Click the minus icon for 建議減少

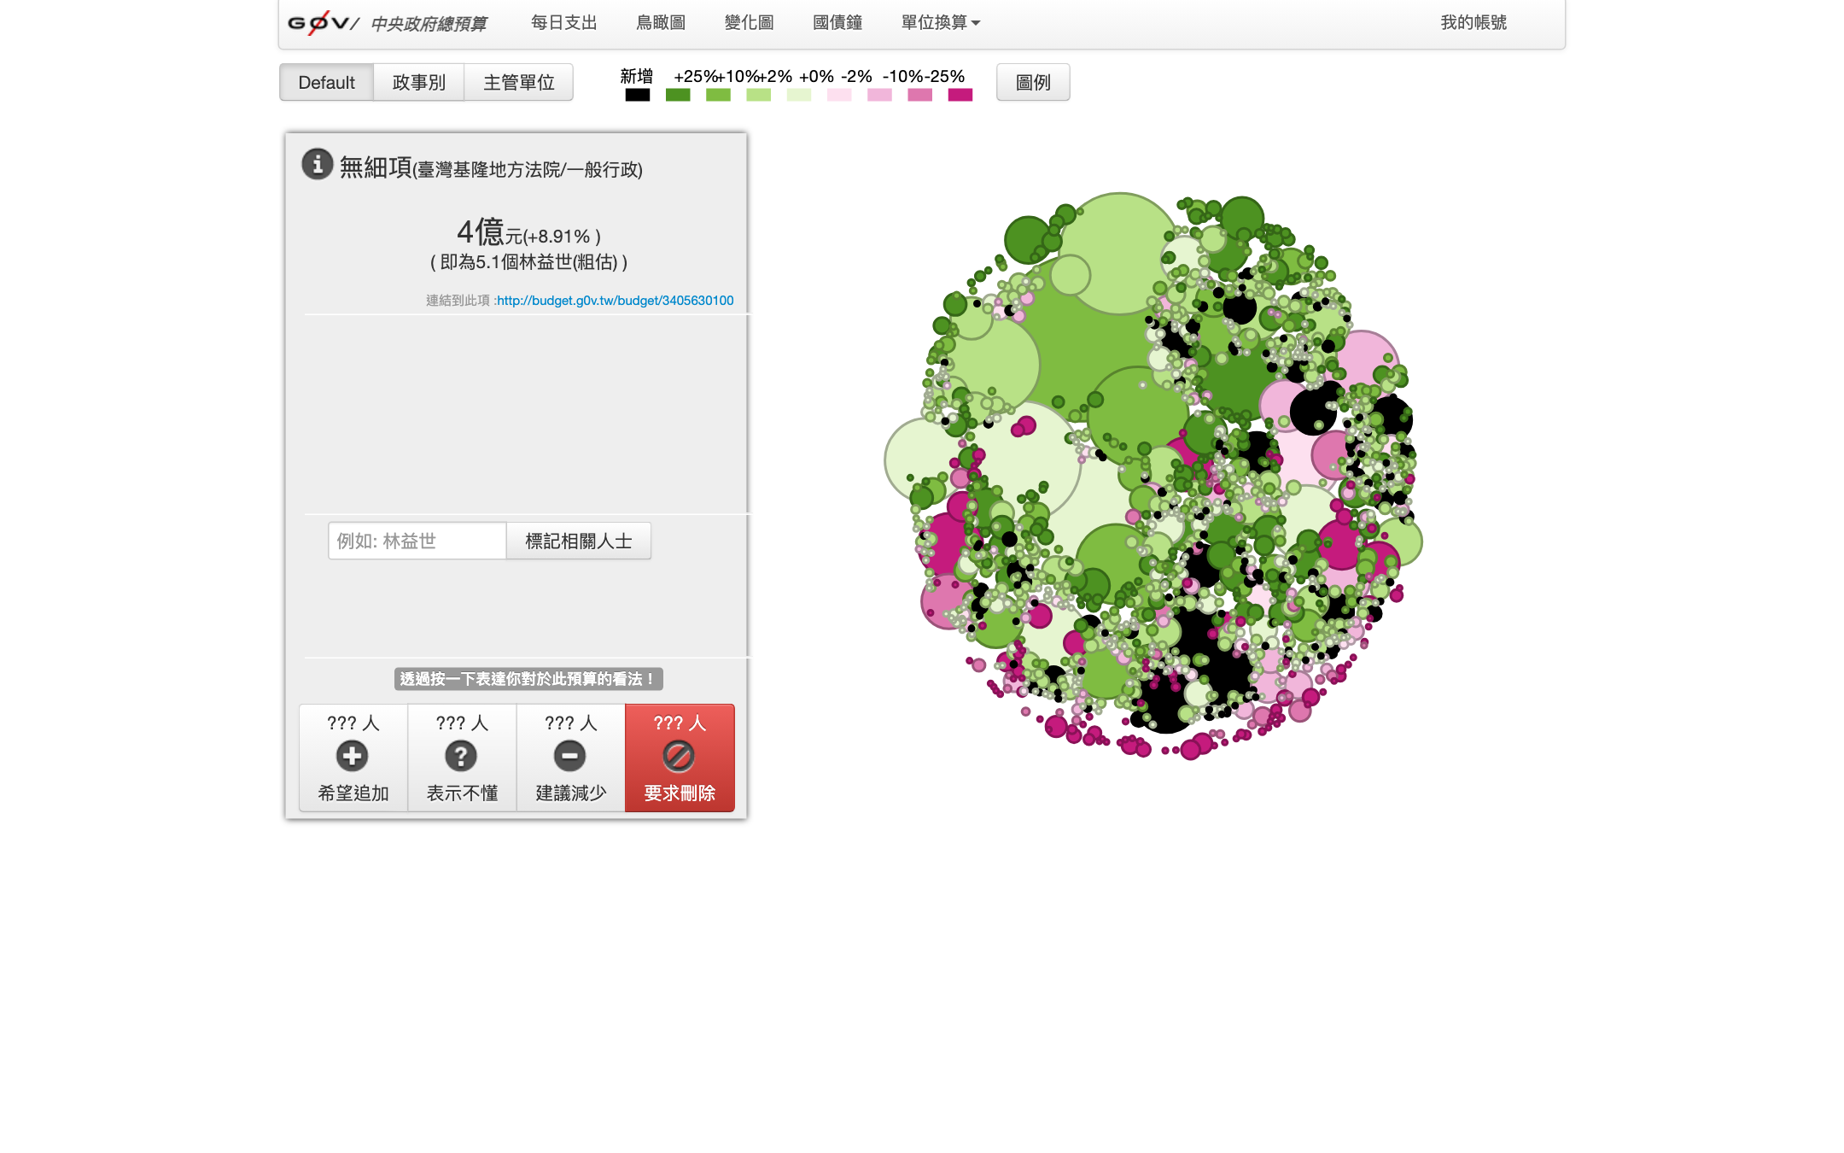tap(569, 756)
